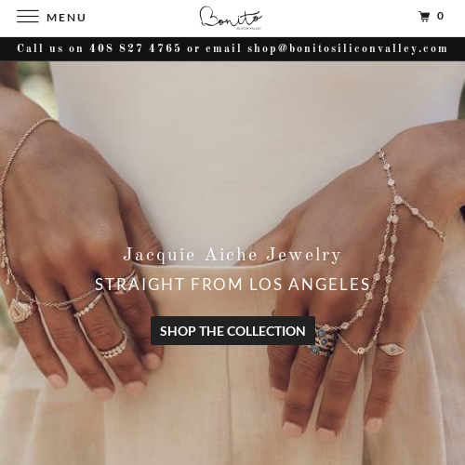465x465 pixels.
Task: Click the evil eye ring on right hand
Action: 392,349
